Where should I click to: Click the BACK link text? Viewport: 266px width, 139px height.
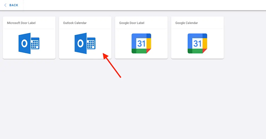tap(14, 5)
